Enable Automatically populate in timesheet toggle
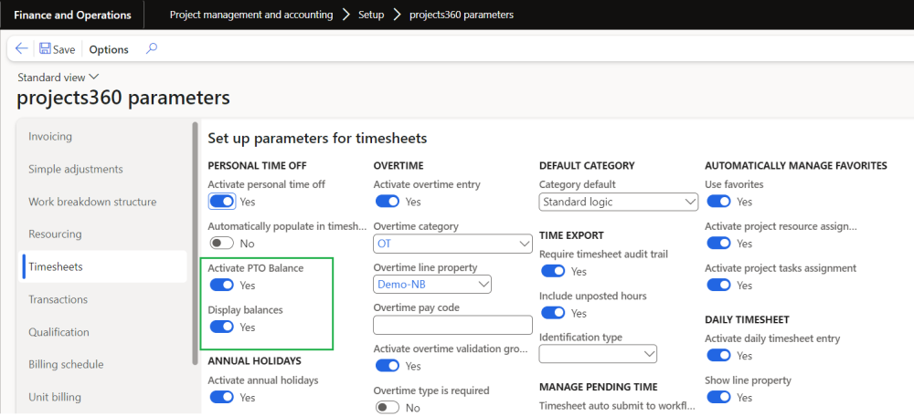This screenshot has width=914, height=416. 221,244
